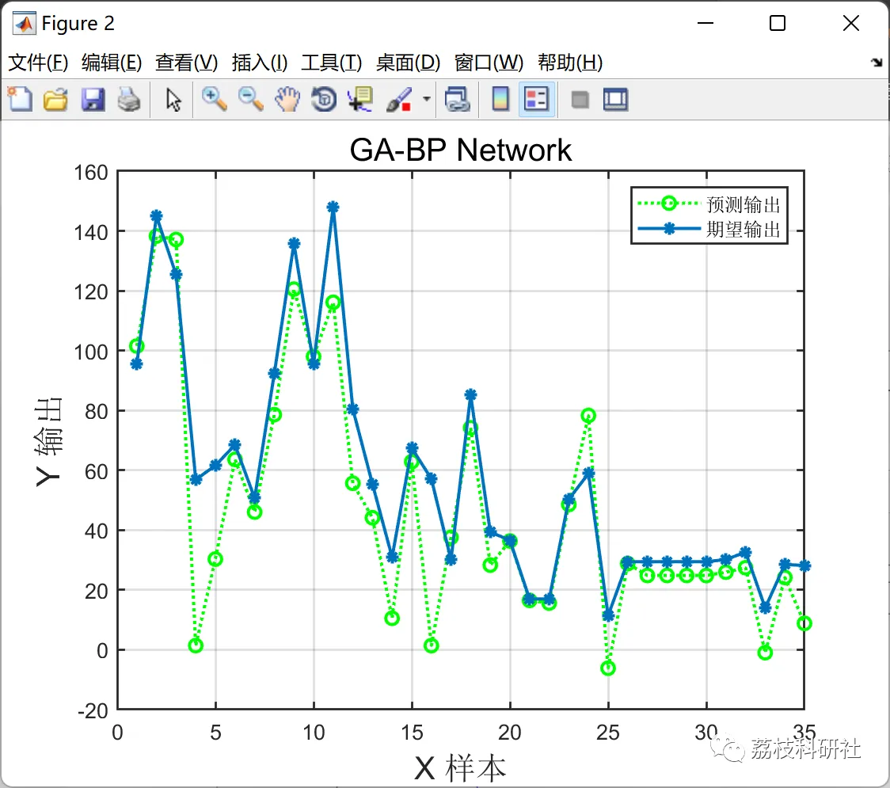Select the Data Cursor tool
This screenshot has height=788, width=890.
point(360,99)
